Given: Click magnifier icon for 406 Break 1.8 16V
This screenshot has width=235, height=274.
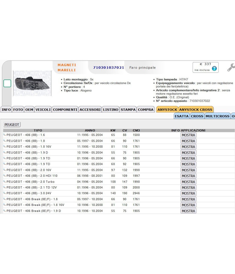Looking at the screenshot, I should [x=4, y=205].
